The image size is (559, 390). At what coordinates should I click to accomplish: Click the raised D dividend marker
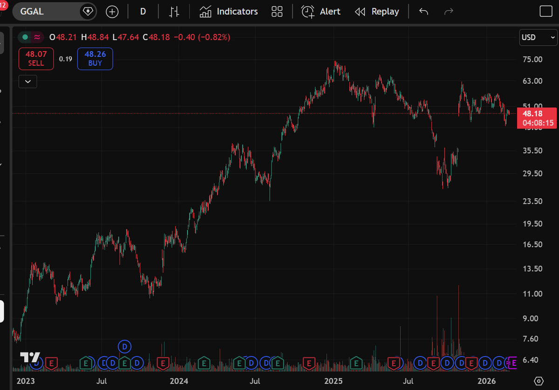(x=124, y=346)
